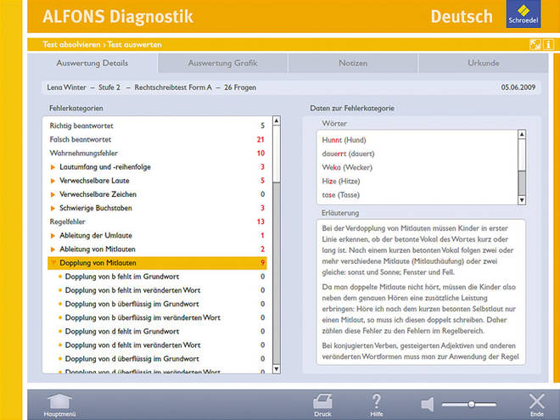Click Fehlerkategorien scrollbar up arrow

point(277,120)
